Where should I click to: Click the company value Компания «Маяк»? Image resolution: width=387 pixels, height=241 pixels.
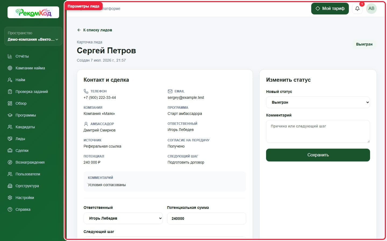[x=99, y=114]
